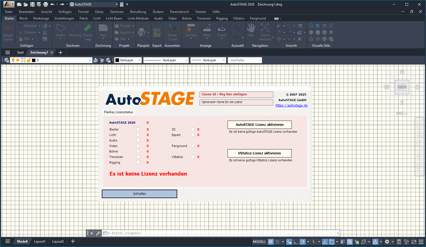Open the AutoSTAGE application menu button
The width and height of the screenshot is (426, 247).
9,4
